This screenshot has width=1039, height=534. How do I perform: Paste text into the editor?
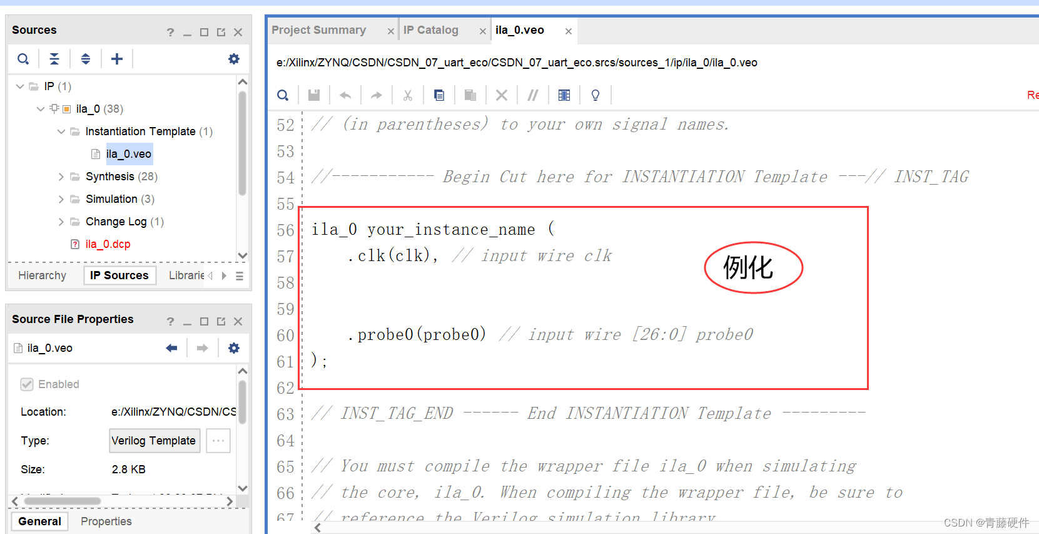[x=470, y=95]
